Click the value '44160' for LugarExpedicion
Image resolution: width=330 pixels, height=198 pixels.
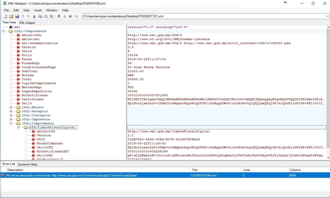[x=133, y=91]
